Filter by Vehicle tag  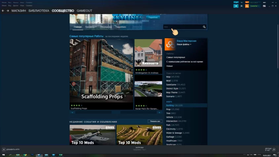(174, 117)
